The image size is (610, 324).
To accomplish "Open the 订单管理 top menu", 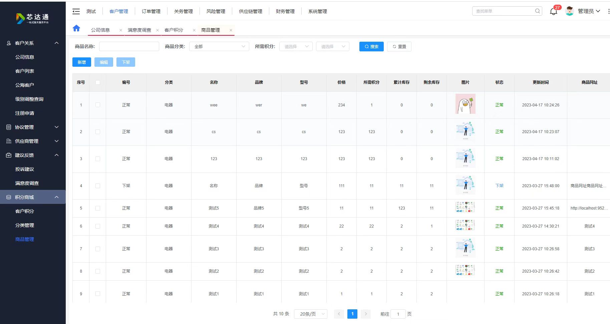I will point(151,11).
